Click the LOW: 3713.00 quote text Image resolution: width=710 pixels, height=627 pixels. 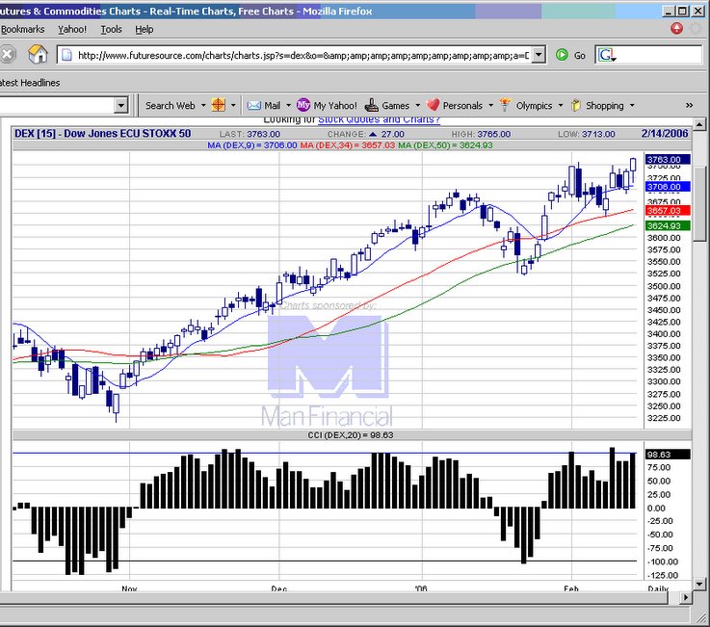[587, 134]
